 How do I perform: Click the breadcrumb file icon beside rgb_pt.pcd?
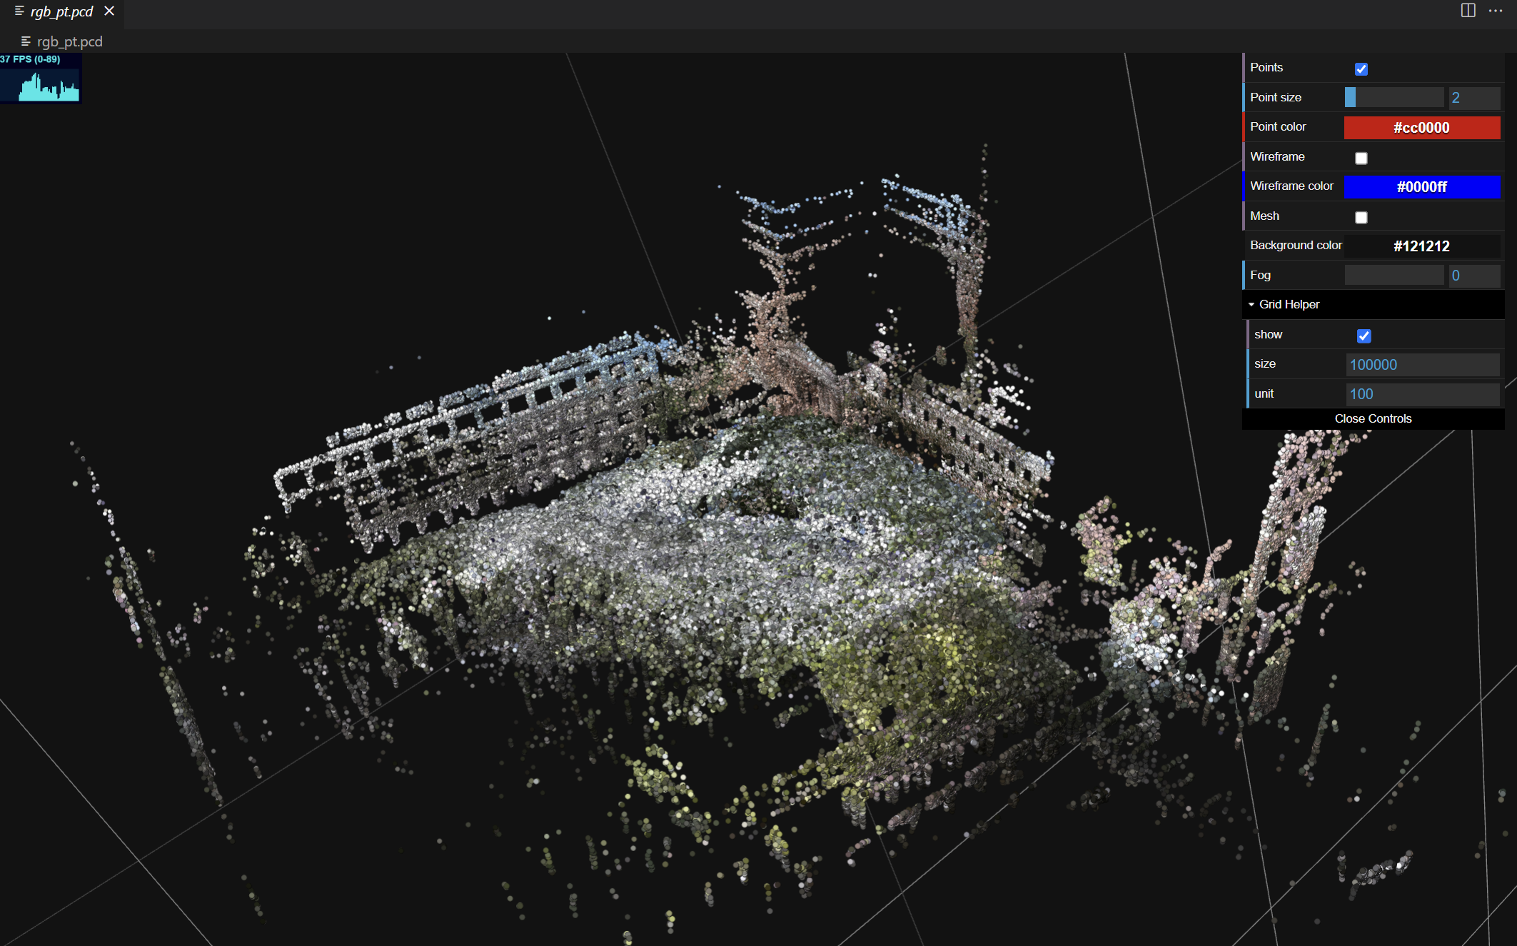click(26, 41)
